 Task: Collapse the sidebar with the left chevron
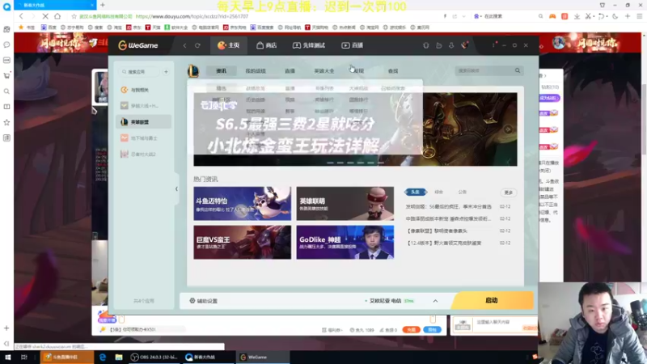176,189
